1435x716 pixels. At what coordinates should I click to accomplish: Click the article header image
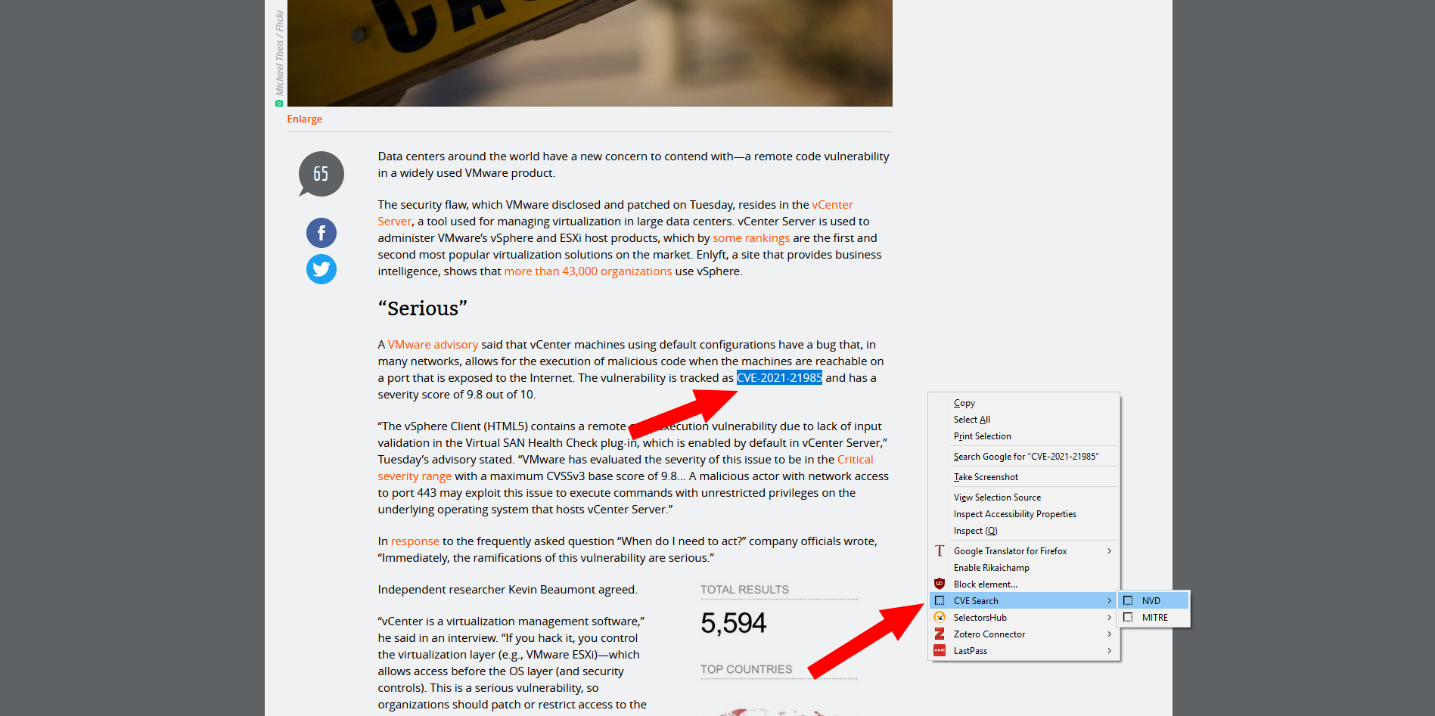tap(590, 53)
